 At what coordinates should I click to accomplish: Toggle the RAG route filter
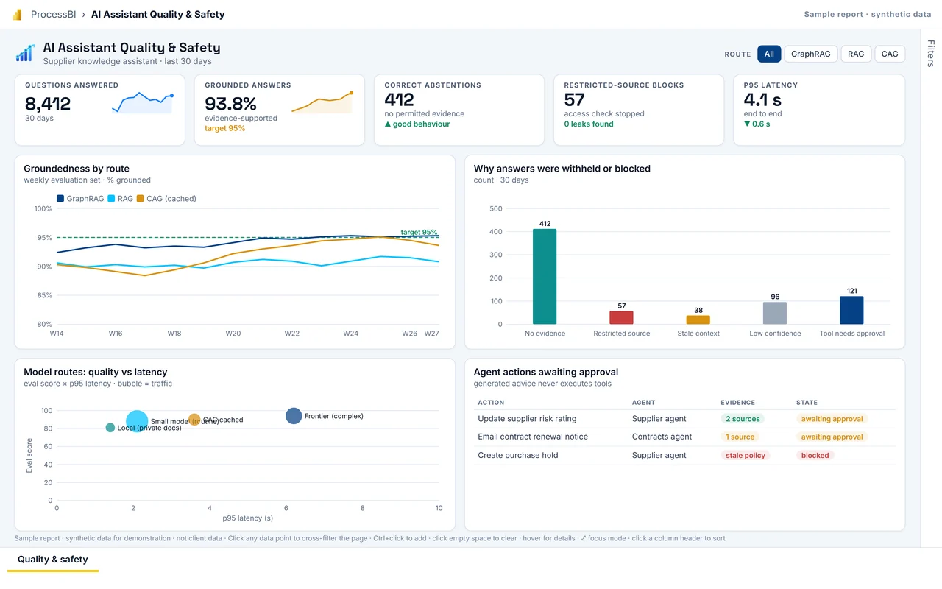(856, 54)
